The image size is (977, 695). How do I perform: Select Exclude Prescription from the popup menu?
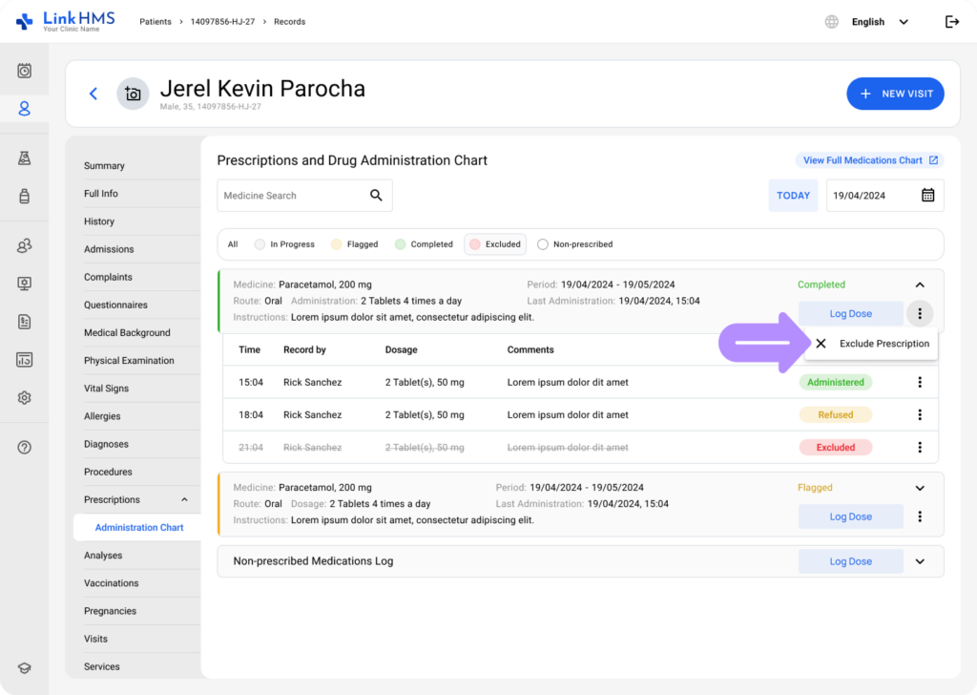873,344
